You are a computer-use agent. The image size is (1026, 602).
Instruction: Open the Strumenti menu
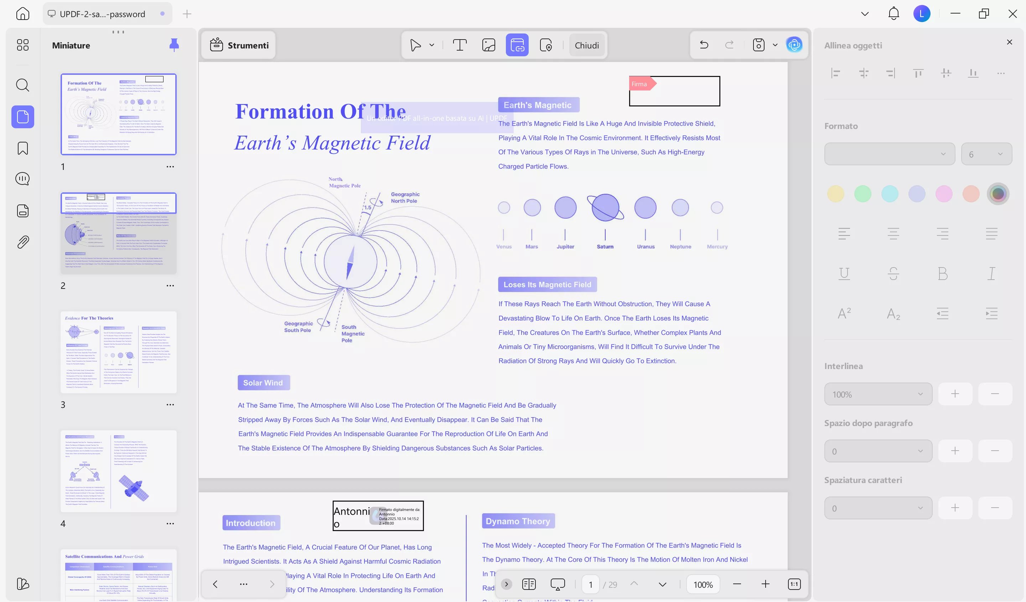(x=239, y=45)
